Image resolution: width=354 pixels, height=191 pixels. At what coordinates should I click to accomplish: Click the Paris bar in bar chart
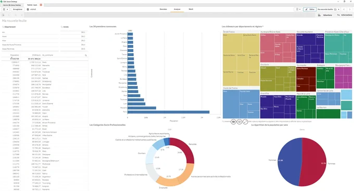coord(169,112)
